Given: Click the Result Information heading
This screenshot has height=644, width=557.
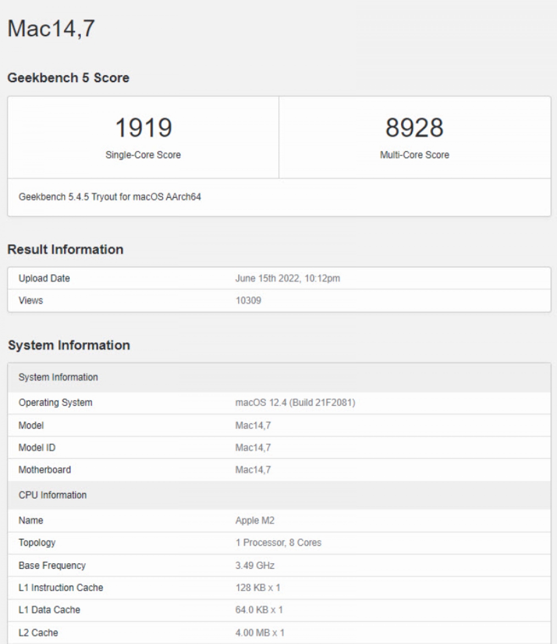Looking at the screenshot, I should [65, 249].
